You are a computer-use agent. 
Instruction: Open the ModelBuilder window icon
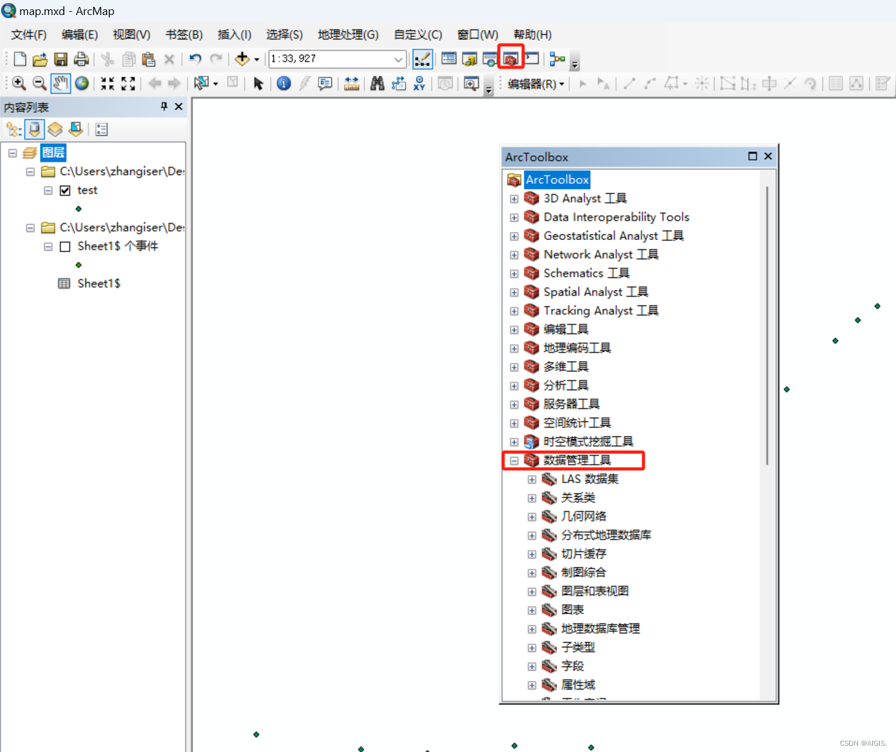(557, 59)
